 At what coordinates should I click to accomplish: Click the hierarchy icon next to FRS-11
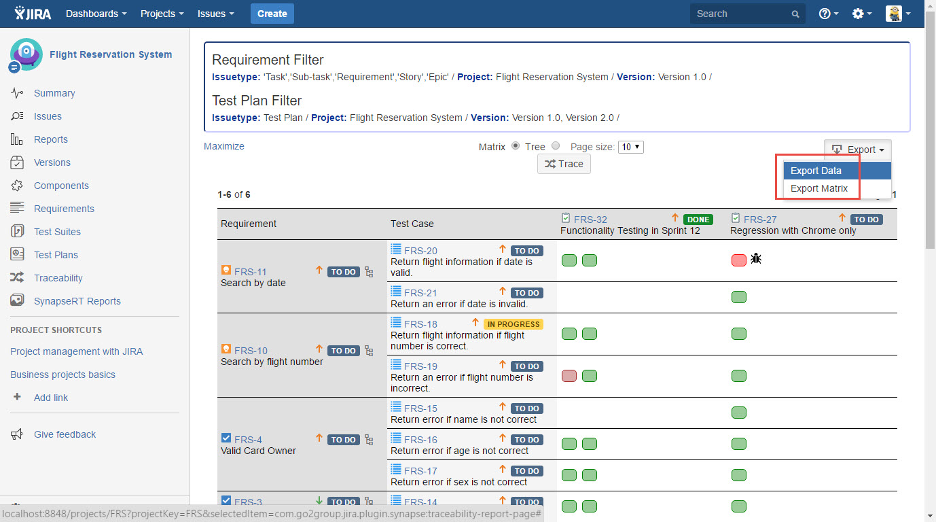369,272
